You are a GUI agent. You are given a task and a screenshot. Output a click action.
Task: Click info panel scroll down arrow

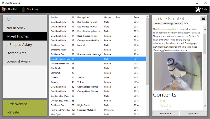tap(205, 106)
